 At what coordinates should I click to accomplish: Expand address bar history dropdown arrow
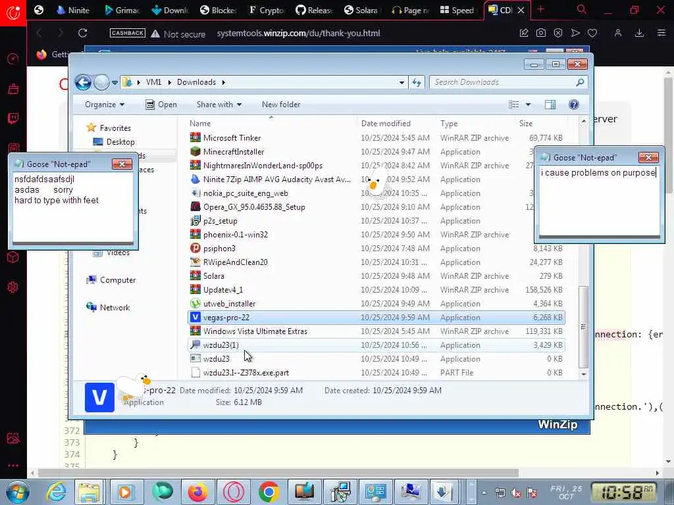(402, 82)
